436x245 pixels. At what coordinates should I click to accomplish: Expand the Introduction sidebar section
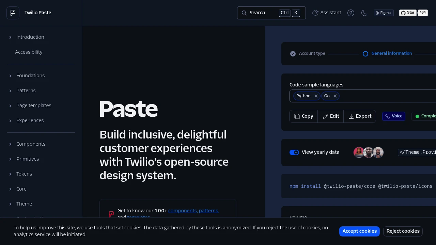(x=30, y=37)
